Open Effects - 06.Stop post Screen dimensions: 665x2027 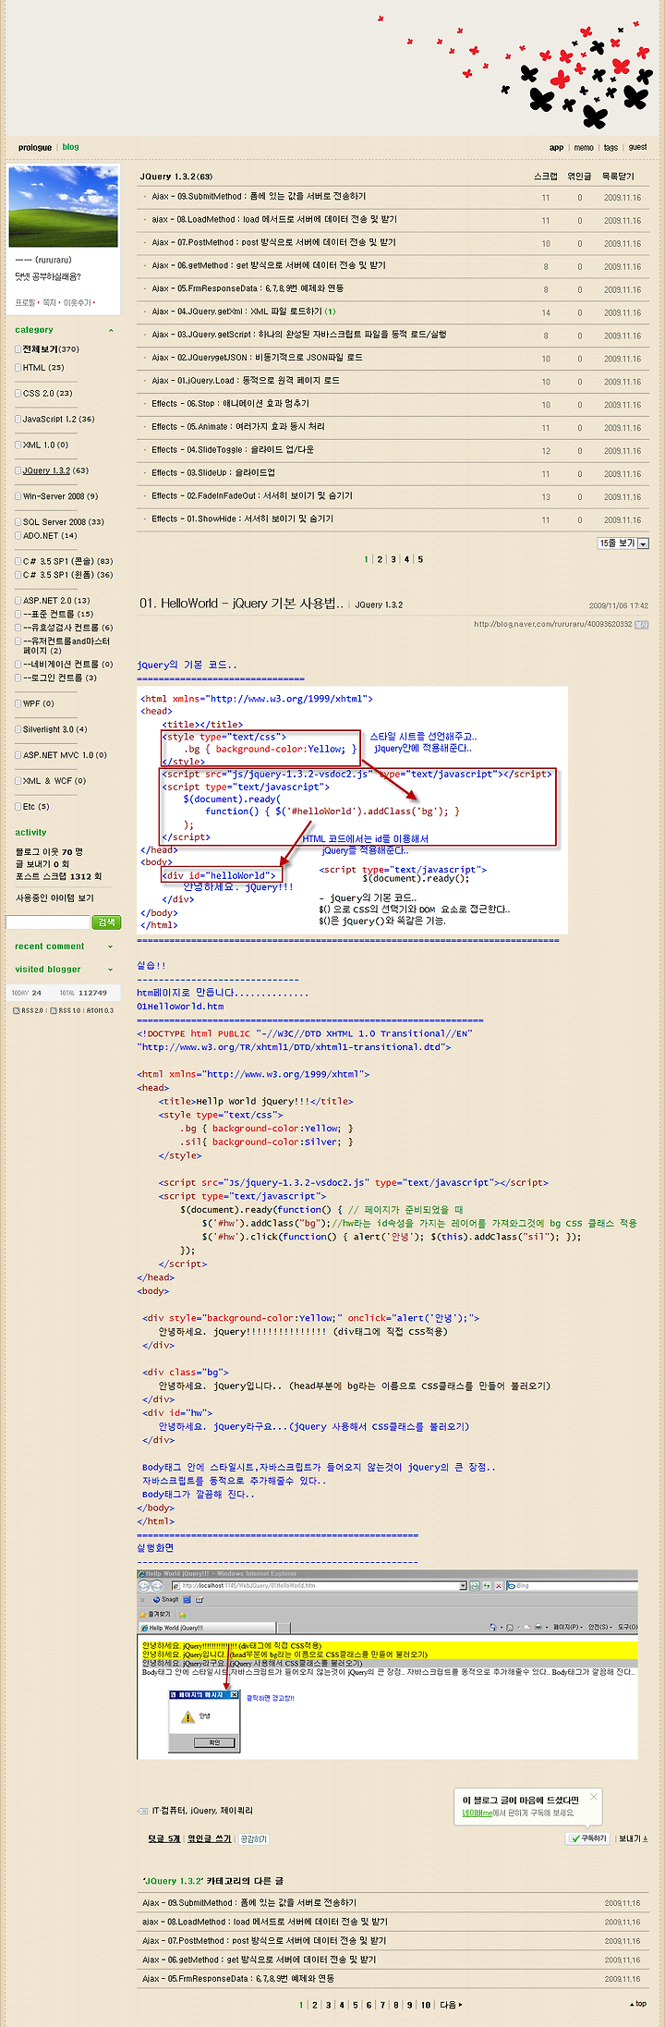[x=230, y=404]
